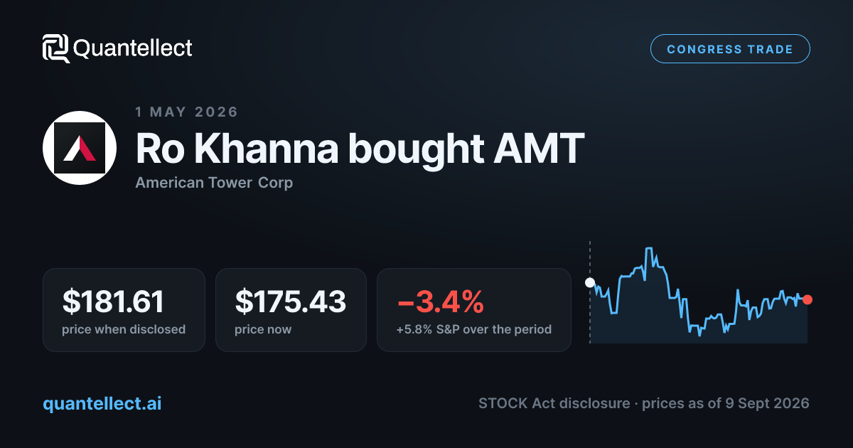The width and height of the screenshot is (853, 448).
Task: Click the 1 May 2026 date label
Action: click(x=187, y=112)
